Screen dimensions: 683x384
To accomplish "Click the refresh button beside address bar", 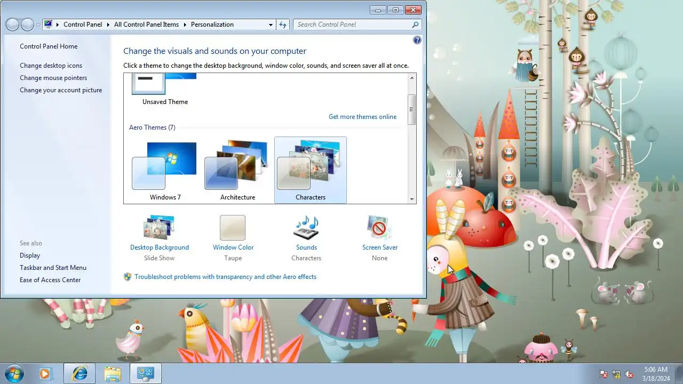I will [283, 25].
